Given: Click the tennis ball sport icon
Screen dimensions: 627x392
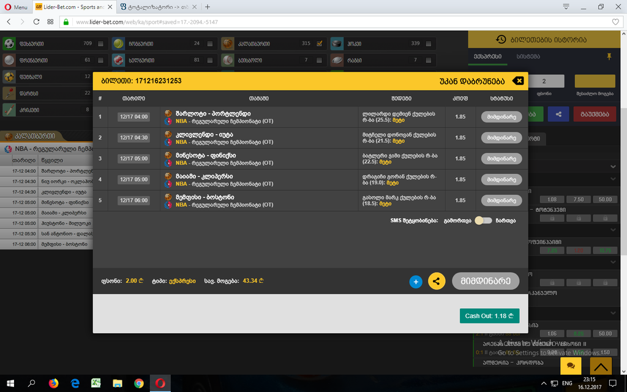Looking at the screenshot, I should coord(118,43).
